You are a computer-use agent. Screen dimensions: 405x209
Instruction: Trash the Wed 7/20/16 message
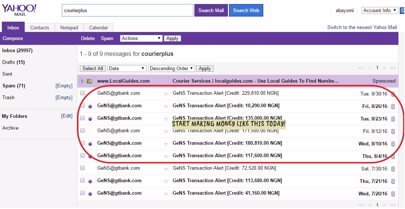(x=393, y=194)
